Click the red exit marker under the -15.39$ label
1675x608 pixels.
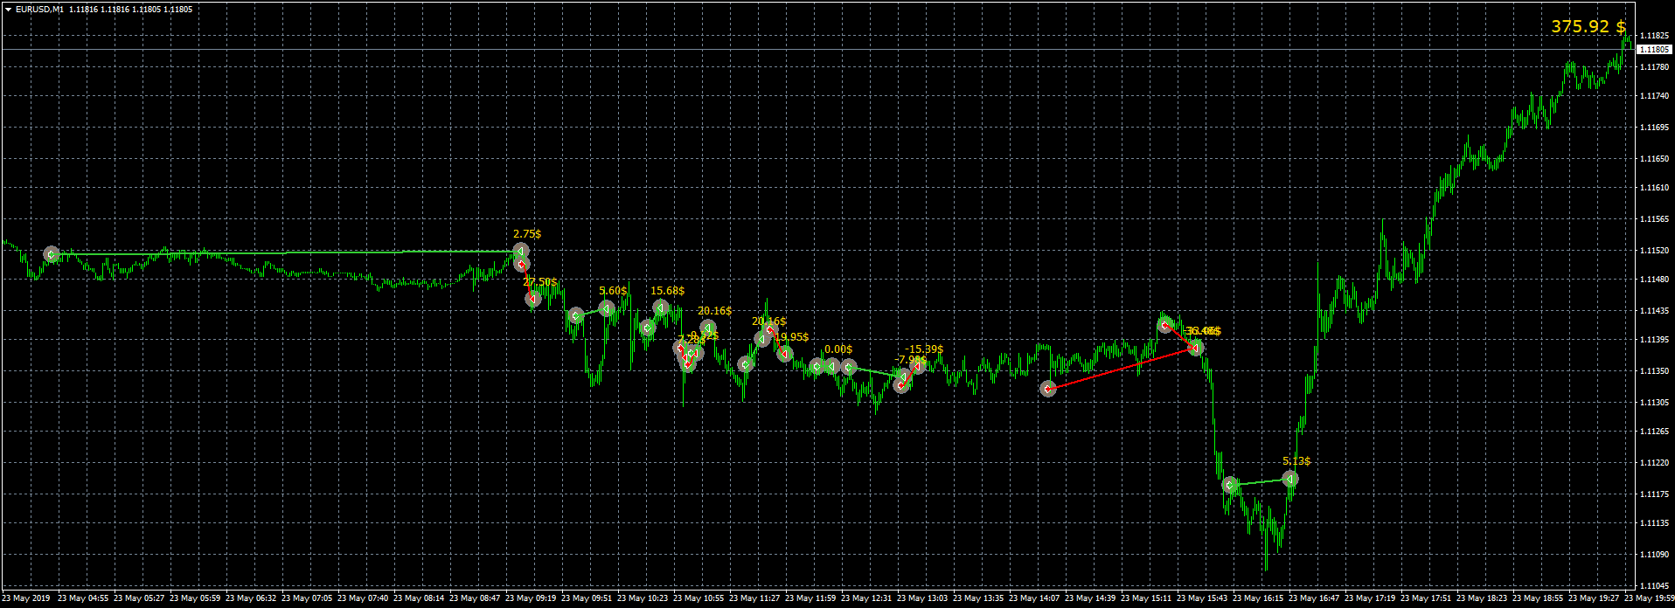click(918, 365)
